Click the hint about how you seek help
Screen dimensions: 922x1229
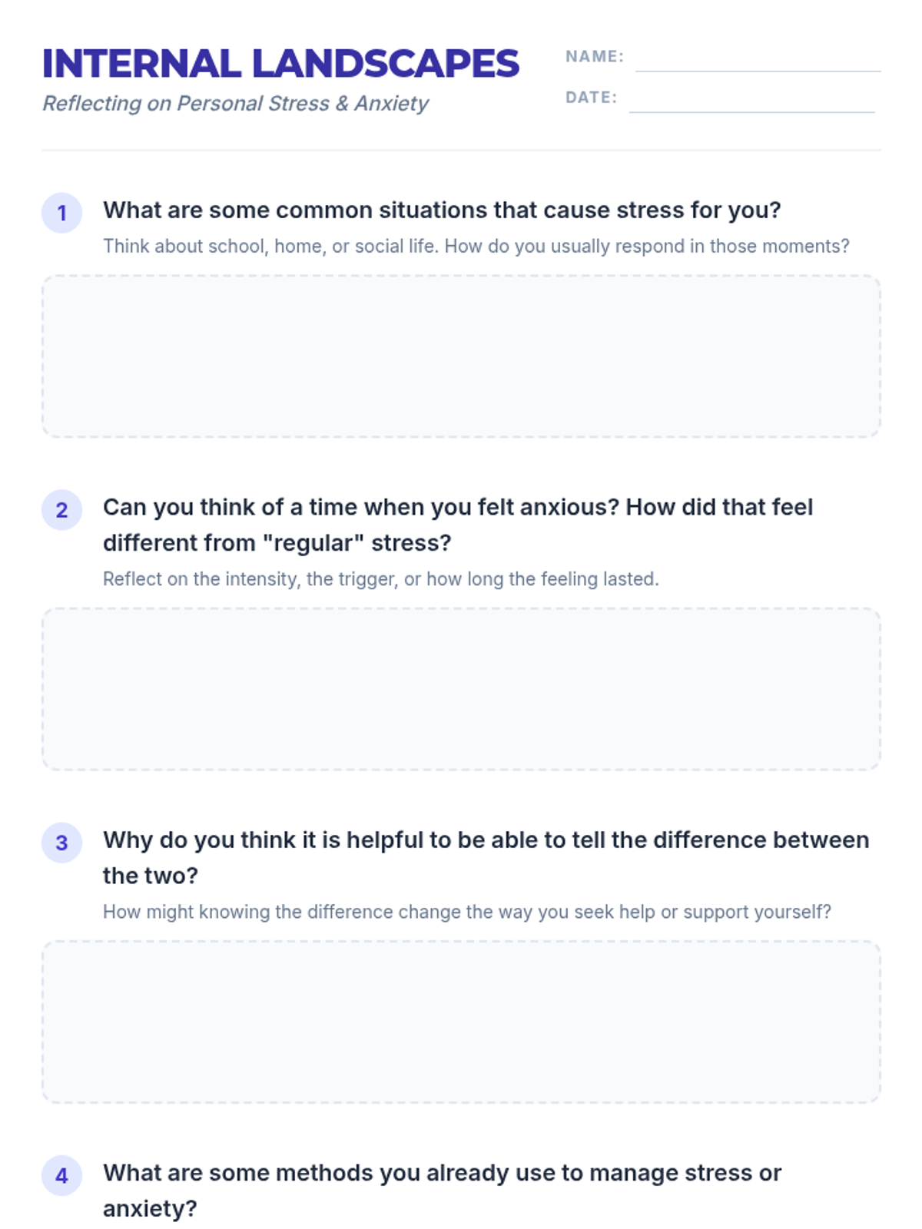(x=467, y=912)
